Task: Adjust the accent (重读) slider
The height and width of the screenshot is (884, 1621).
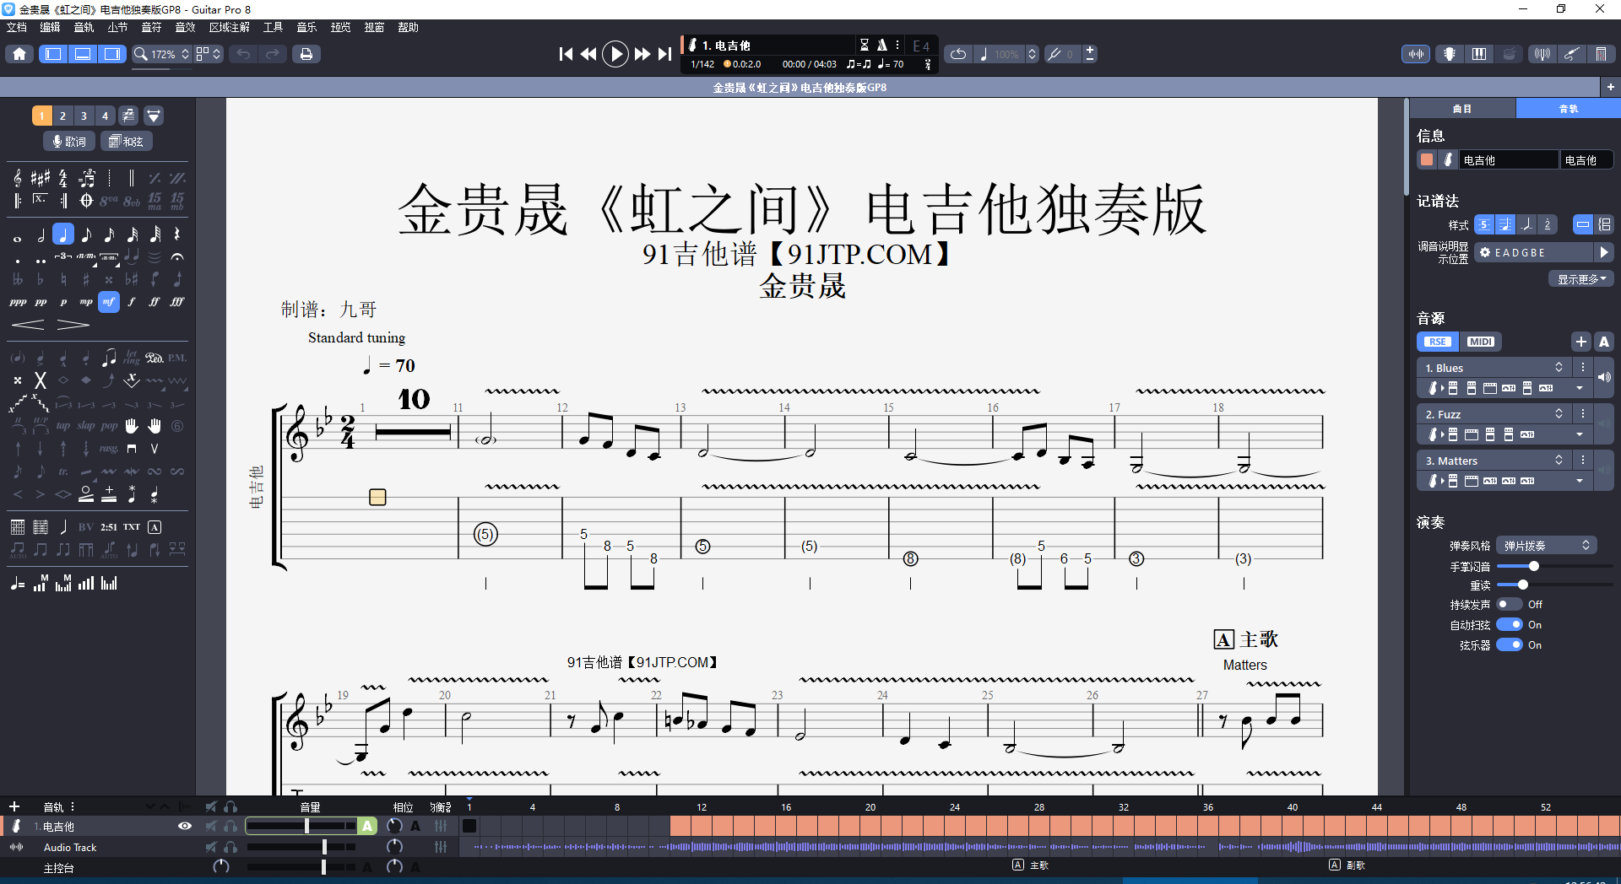Action: pos(1553,585)
